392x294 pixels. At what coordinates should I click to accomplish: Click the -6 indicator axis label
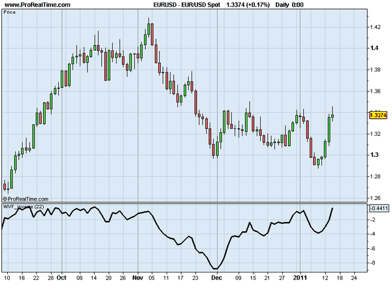pyautogui.click(x=373, y=248)
